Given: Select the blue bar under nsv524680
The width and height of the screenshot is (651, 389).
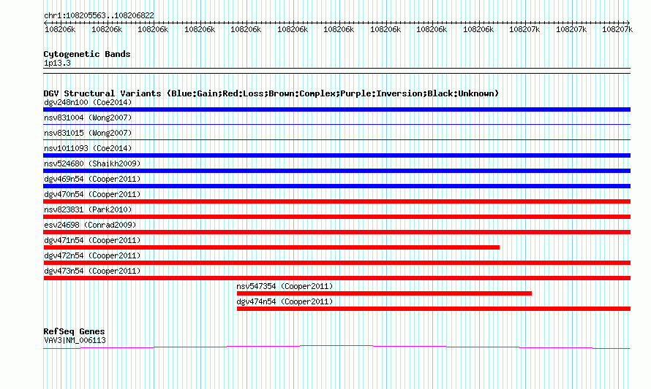Looking at the screenshot, I should point(336,171).
